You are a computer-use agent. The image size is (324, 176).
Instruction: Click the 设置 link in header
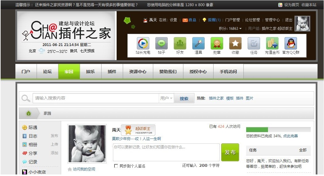click(173, 20)
